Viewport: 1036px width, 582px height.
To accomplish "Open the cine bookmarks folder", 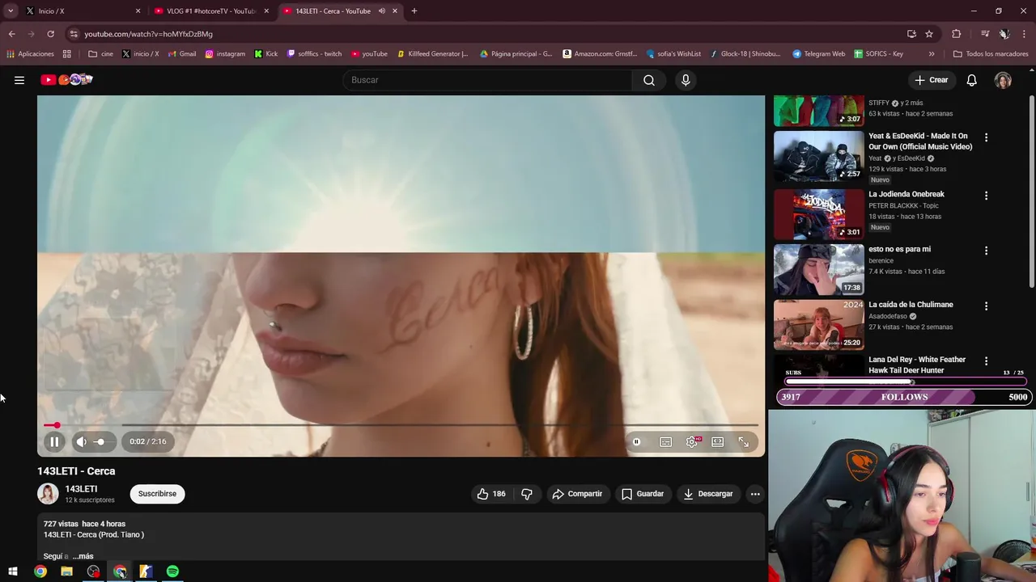I will click(x=100, y=54).
